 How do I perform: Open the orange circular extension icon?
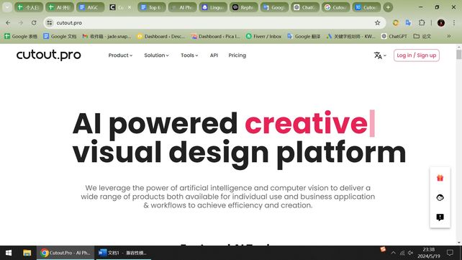396,23
